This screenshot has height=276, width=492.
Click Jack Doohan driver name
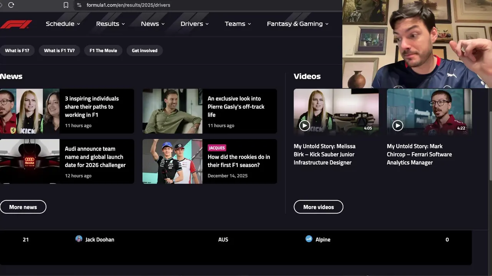pos(100,240)
